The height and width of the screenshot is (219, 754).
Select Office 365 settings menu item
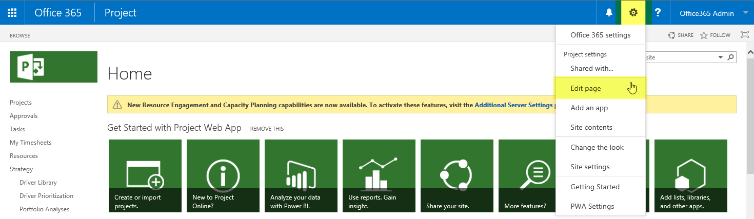(601, 35)
